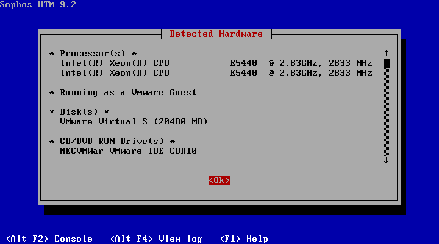Click the black scrollbar thumb block
Image resolution: width=439 pixels, height=244 pixels.
(x=386, y=63)
